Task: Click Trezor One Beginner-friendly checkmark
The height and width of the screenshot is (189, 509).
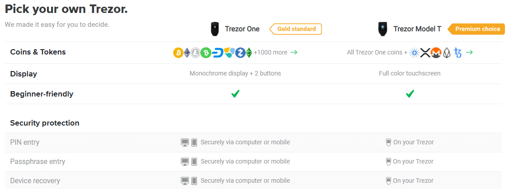Action: [x=235, y=94]
